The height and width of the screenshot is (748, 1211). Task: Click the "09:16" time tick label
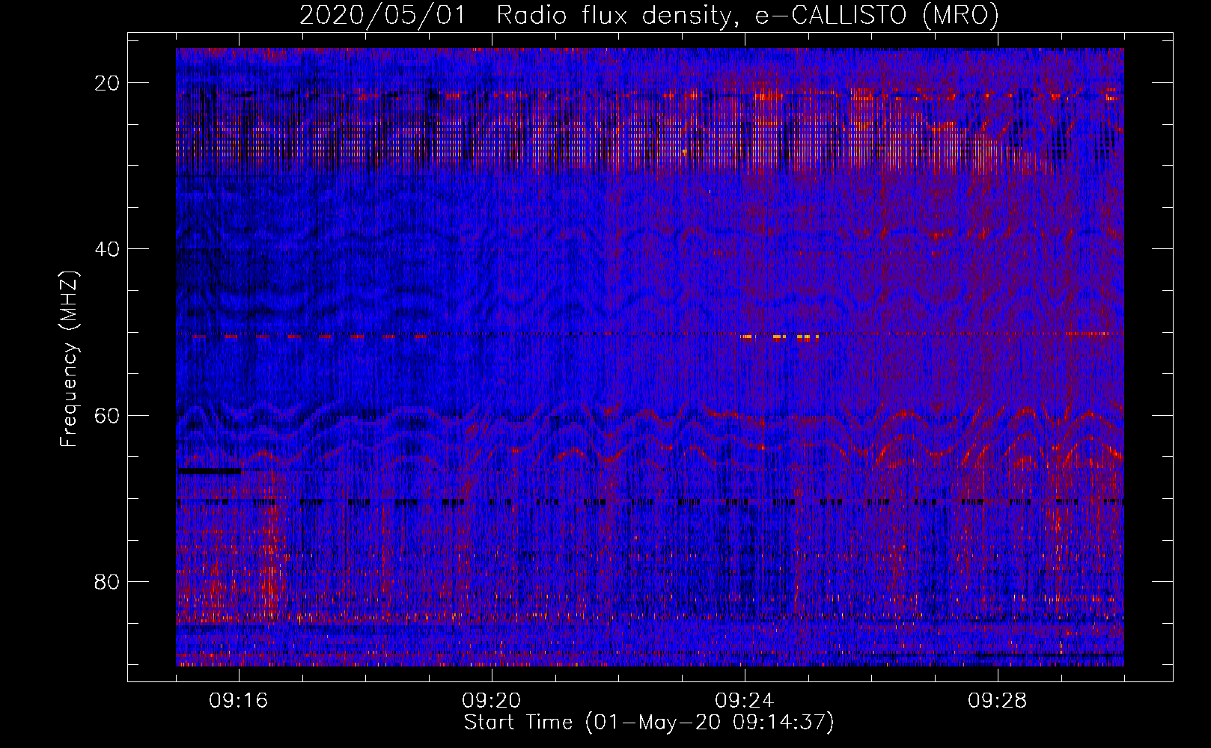point(239,701)
